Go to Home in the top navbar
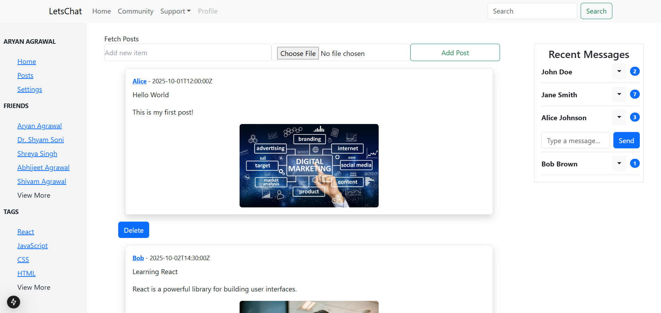Image resolution: width=661 pixels, height=313 pixels. tap(102, 11)
